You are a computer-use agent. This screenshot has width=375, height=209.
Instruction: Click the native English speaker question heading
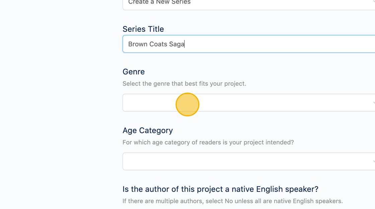click(220, 189)
